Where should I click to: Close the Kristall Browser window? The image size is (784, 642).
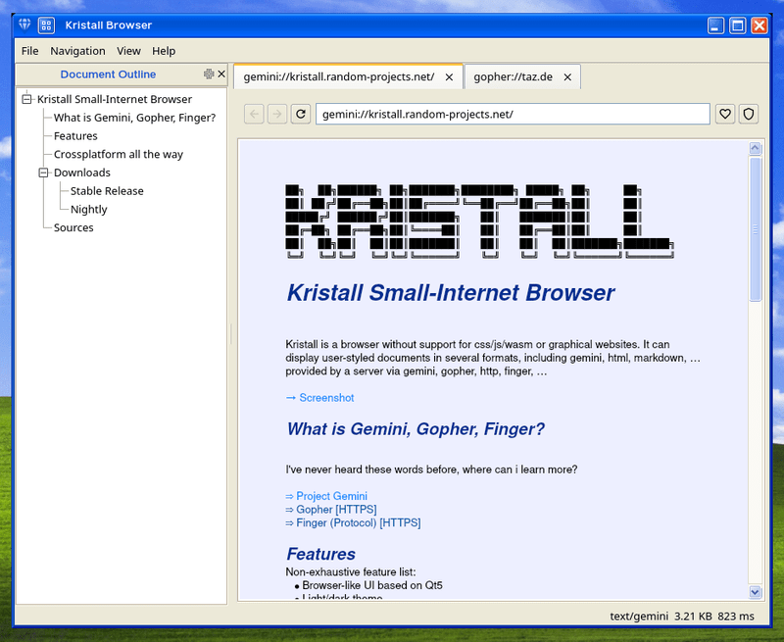[x=759, y=25]
